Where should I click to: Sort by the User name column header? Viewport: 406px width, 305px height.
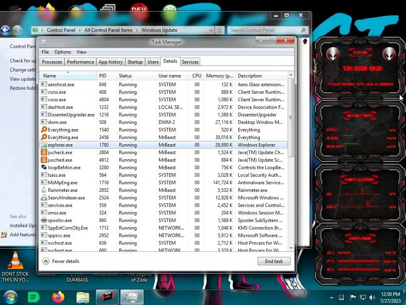pos(172,75)
